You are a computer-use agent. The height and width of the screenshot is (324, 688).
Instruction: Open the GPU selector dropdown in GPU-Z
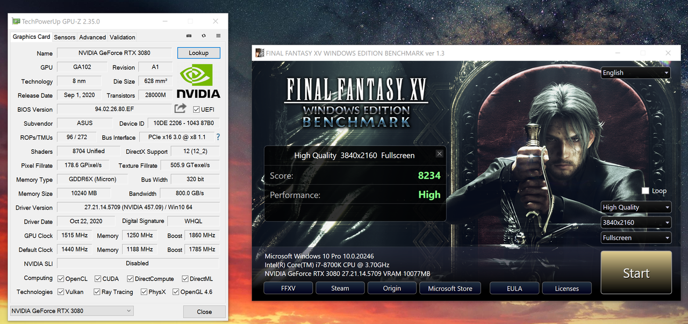pyautogui.click(x=71, y=311)
